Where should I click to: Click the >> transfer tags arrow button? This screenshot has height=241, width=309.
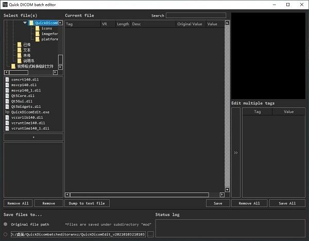[x=236, y=153]
